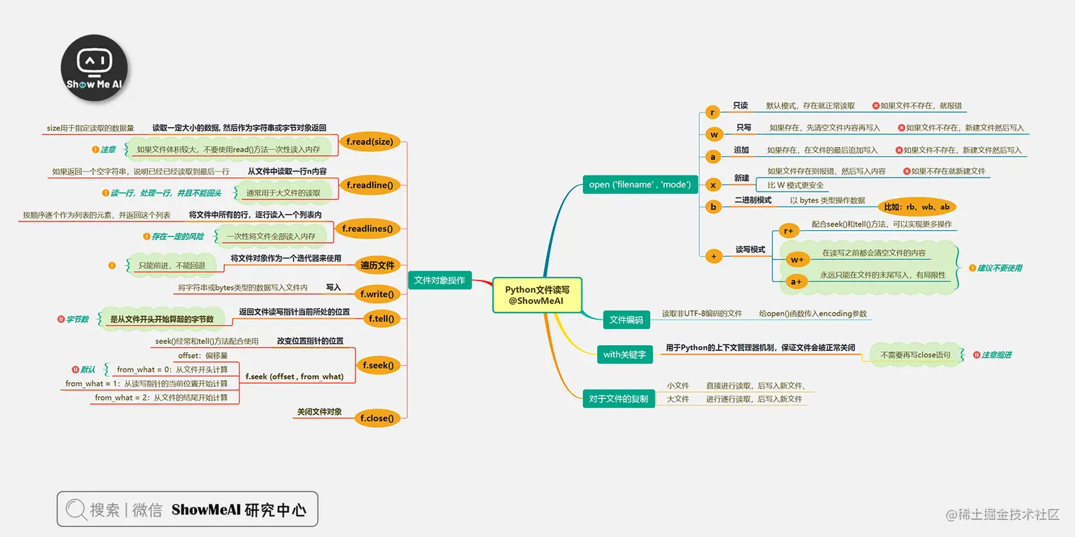Collapse the 文件对象操作 branch node

click(x=441, y=280)
